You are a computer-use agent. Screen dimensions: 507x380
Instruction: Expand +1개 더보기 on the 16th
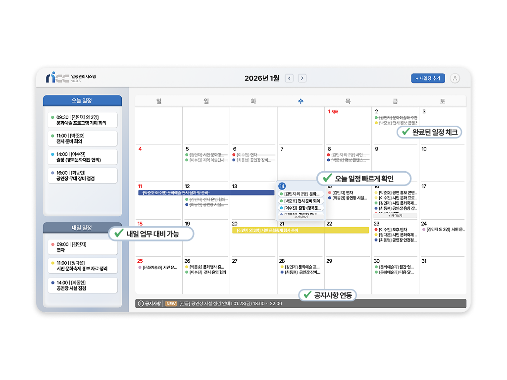396,216
